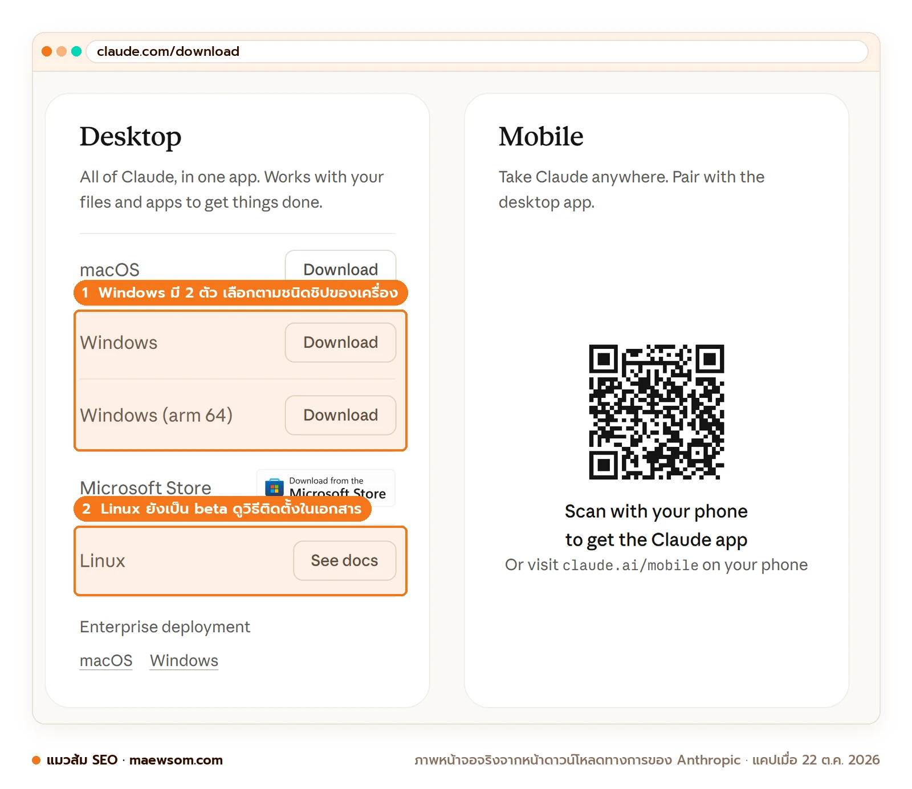Click the 'Desktop' heading
Screen dimensions: 912x789
[x=131, y=137]
